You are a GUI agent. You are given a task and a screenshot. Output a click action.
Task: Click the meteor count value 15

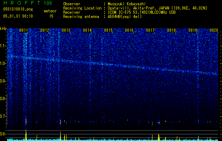point(51,16)
